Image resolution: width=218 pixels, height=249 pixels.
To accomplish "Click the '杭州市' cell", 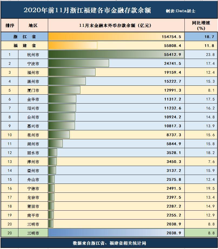I will pyautogui.click(x=33, y=55).
